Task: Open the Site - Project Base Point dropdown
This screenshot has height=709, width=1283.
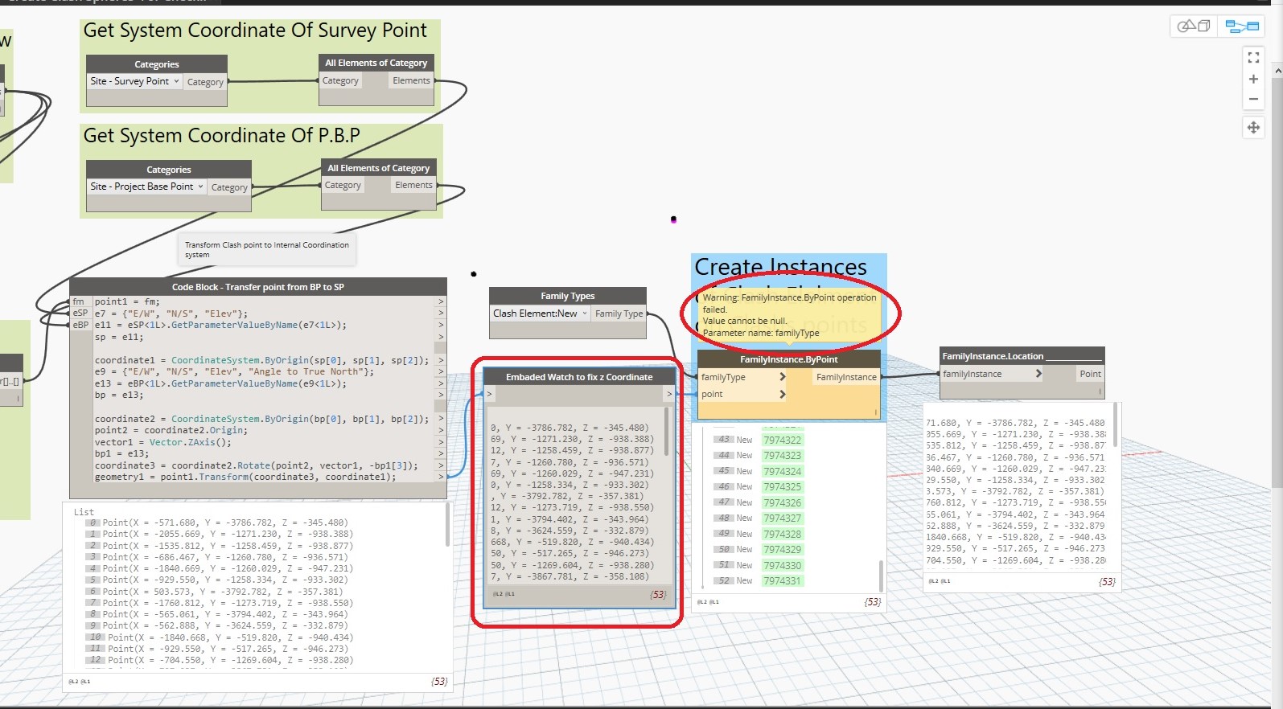Action: [x=147, y=186]
